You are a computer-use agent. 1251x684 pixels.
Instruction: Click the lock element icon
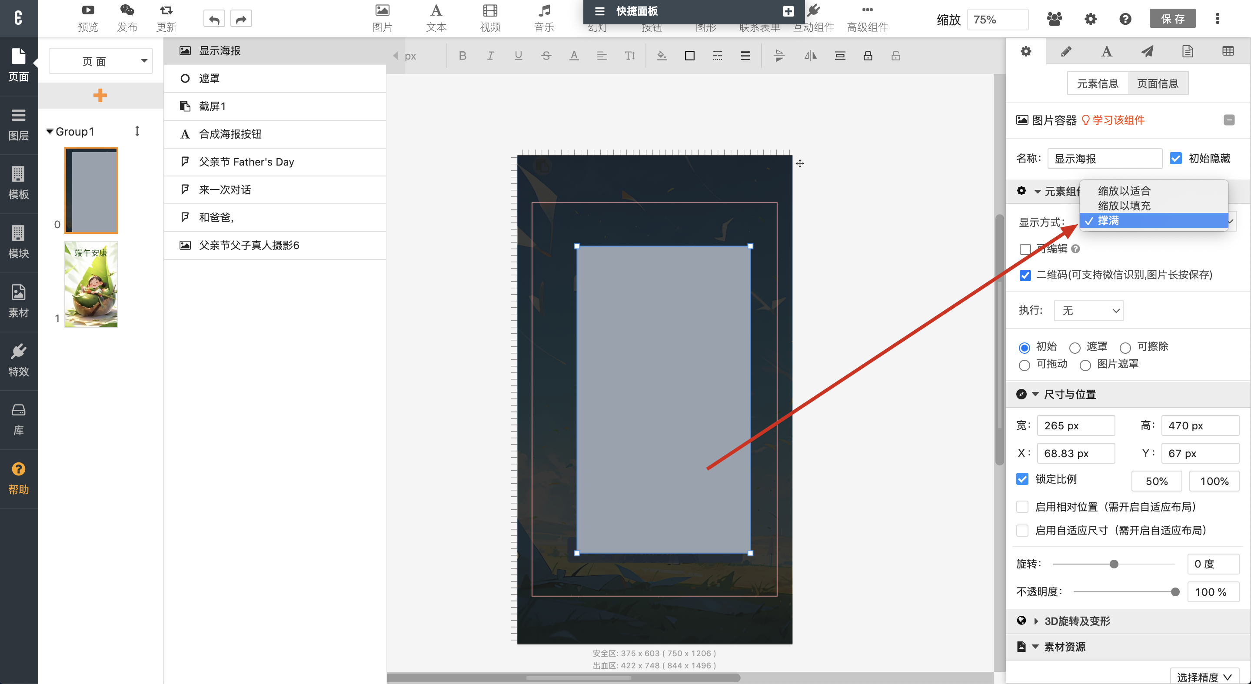pyautogui.click(x=868, y=56)
